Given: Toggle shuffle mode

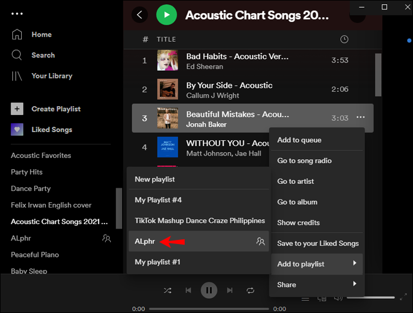Looking at the screenshot, I should tap(168, 290).
